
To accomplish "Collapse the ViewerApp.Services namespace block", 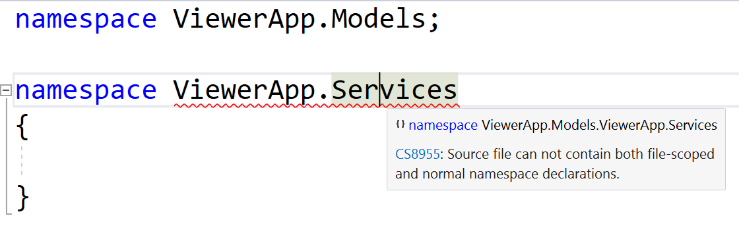I will pos(6,90).
